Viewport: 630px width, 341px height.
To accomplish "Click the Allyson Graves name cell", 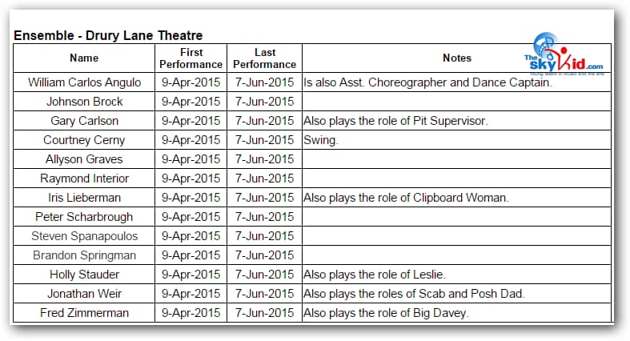I will tap(84, 159).
